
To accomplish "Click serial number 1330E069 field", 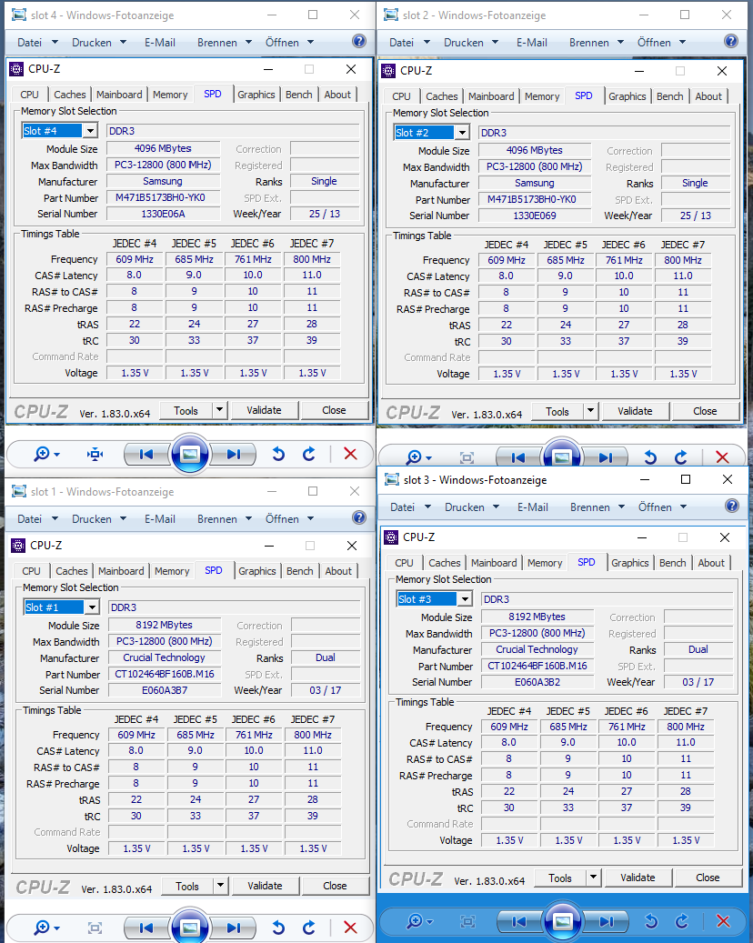I will (535, 216).
